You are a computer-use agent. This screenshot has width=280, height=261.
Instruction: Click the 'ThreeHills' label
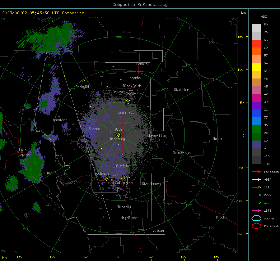point(156,136)
